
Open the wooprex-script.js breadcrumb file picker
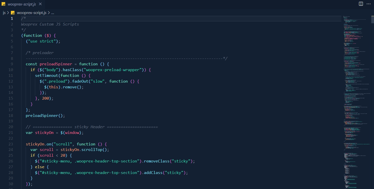click(31, 13)
